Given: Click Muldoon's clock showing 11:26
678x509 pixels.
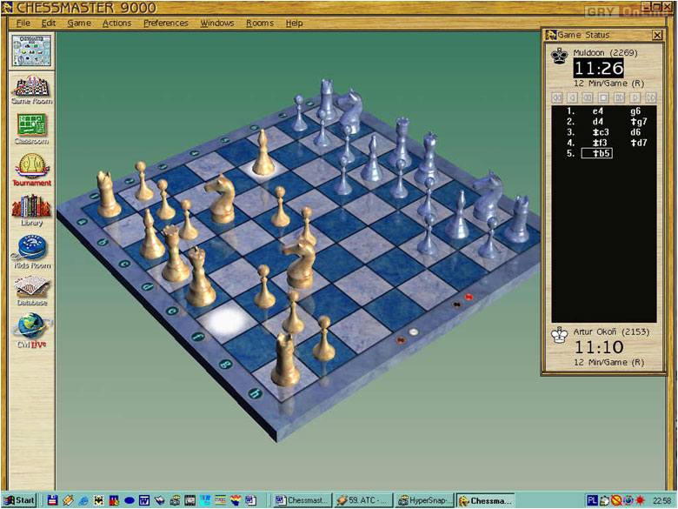Looking at the screenshot, I should point(598,68).
